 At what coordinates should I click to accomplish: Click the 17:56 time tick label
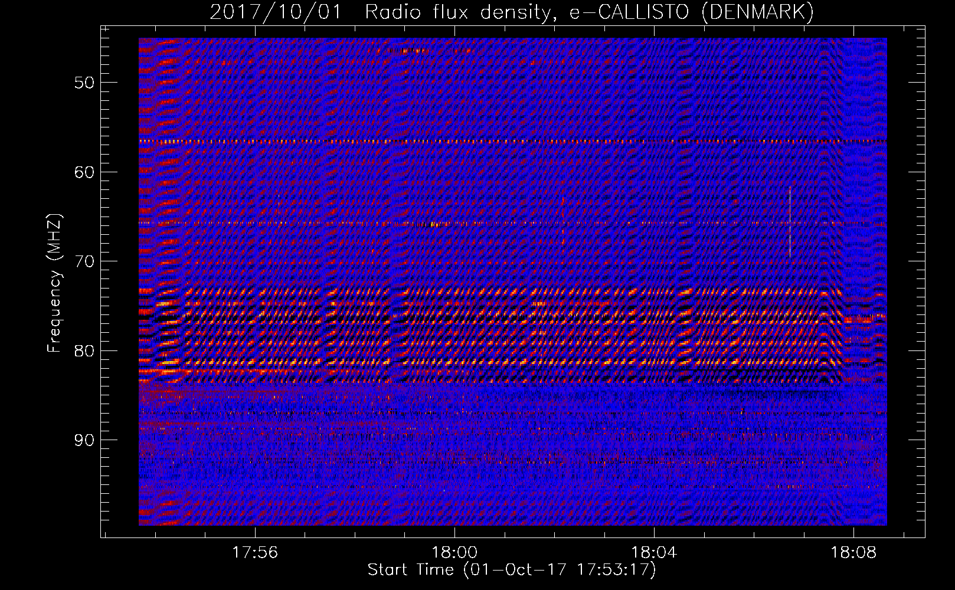click(255, 553)
